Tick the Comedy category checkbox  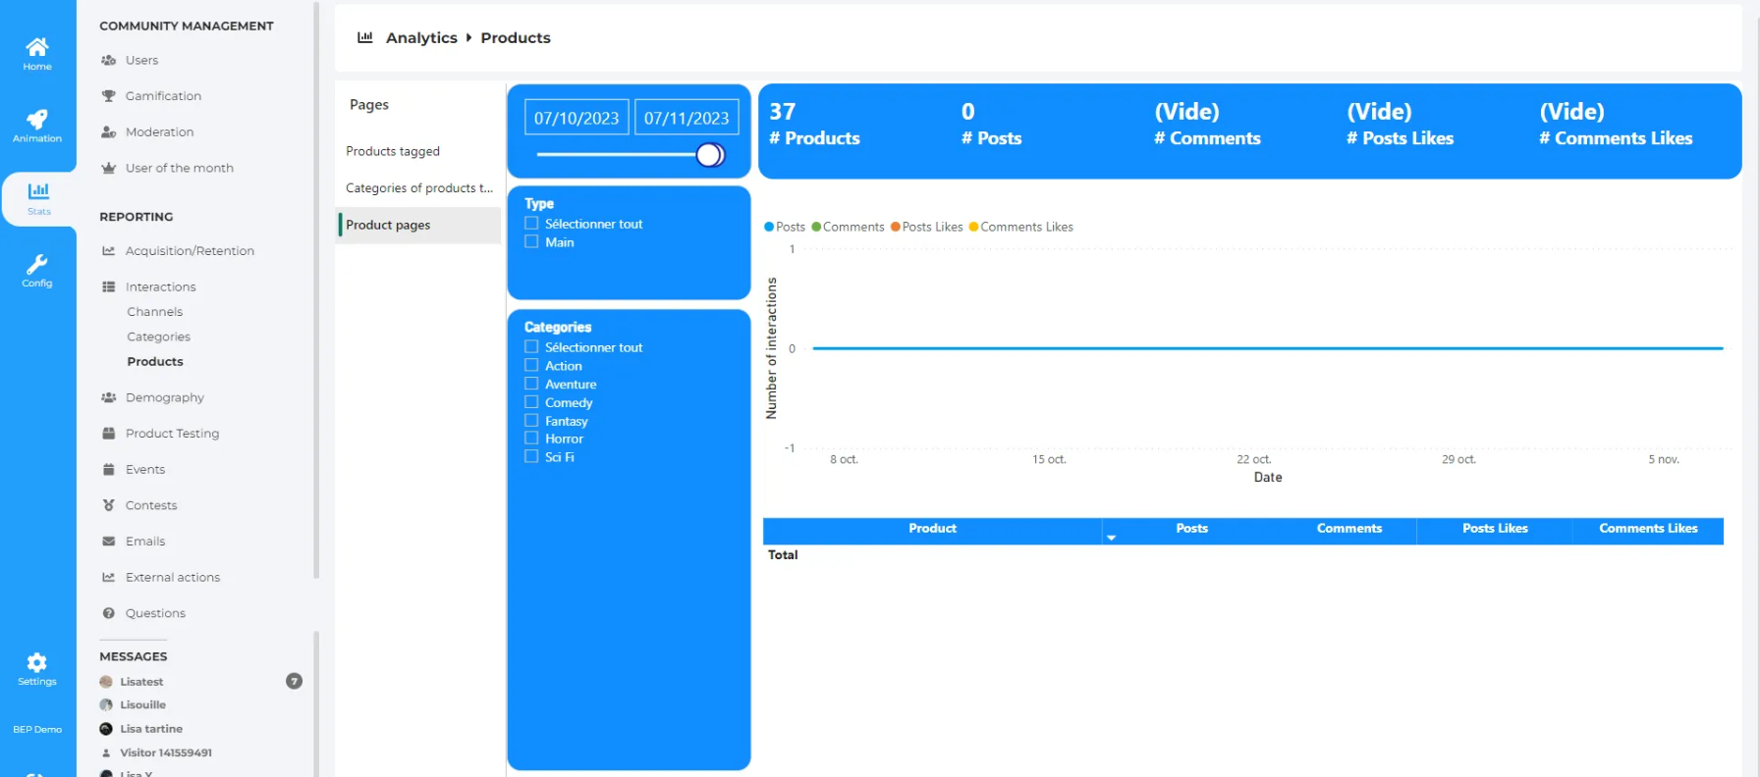click(x=531, y=402)
